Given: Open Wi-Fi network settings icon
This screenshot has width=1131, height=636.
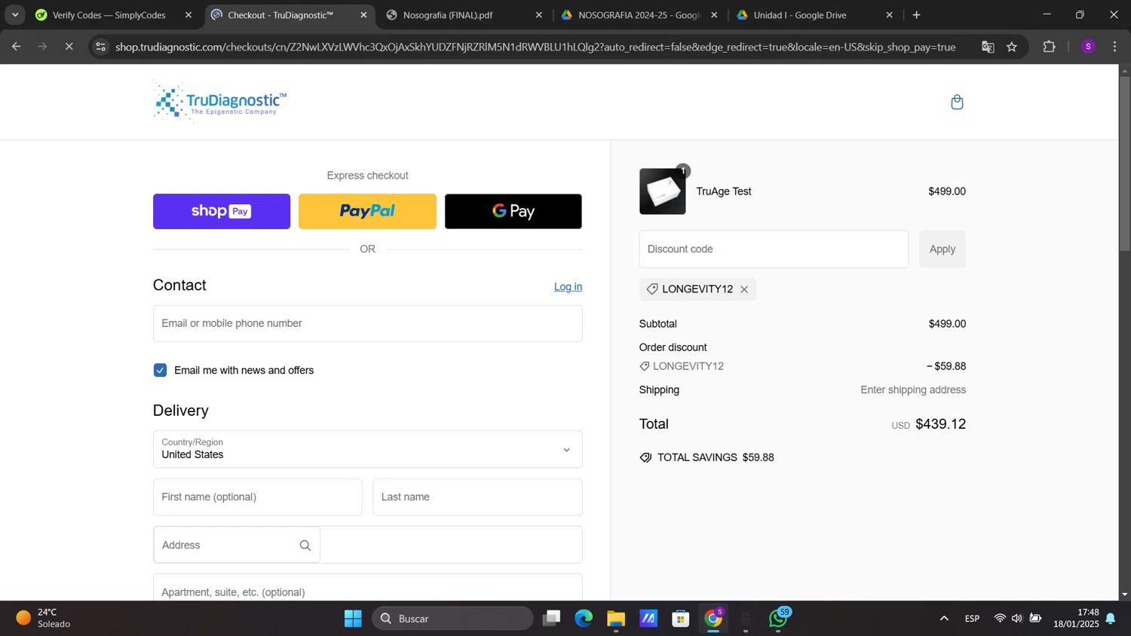Looking at the screenshot, I should point(1000,619).
